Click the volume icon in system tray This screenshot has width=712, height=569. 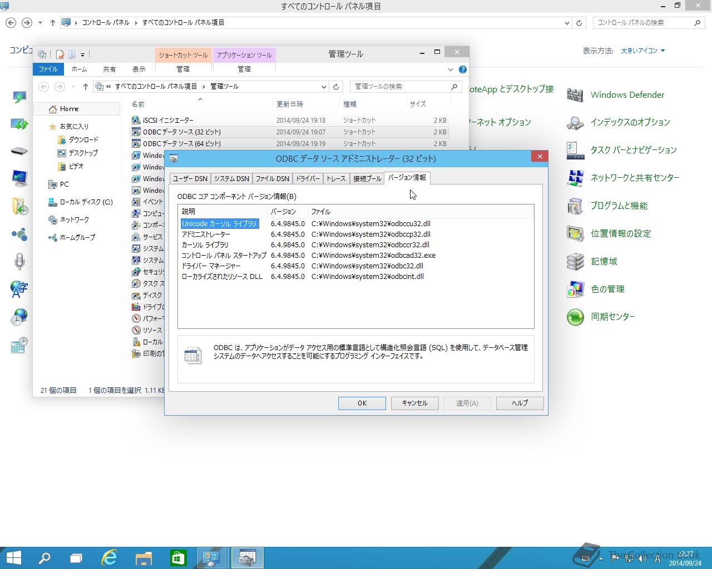coord(642,558)
